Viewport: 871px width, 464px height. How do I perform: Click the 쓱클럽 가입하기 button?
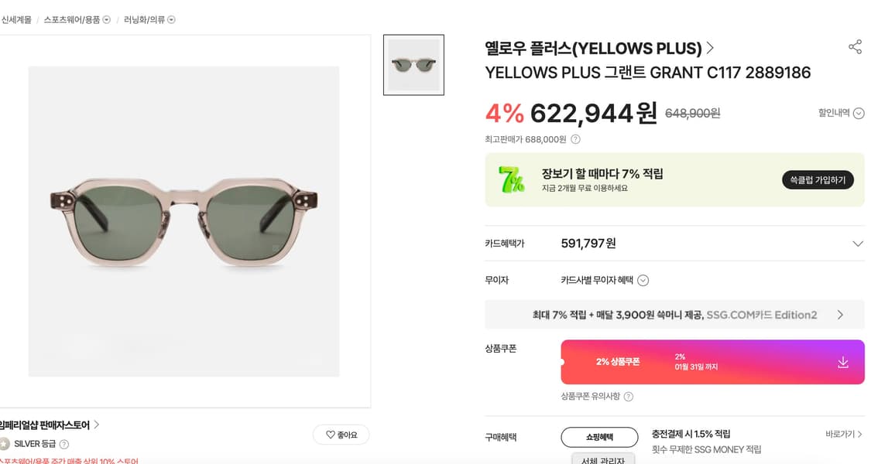(818, 180)
